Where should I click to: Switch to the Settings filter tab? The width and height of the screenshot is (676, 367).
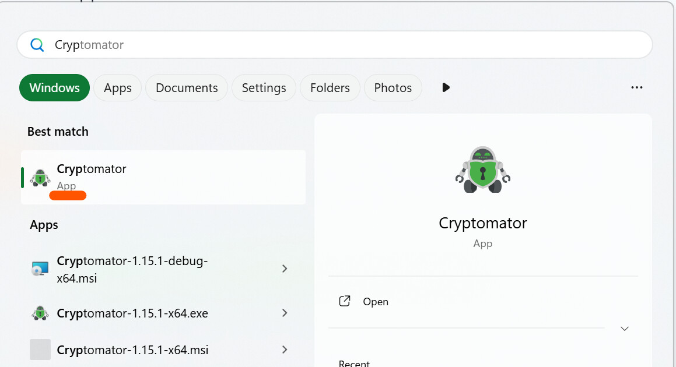pos(264,88)
